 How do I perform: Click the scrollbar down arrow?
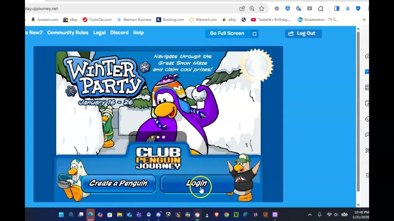(358, 205)
